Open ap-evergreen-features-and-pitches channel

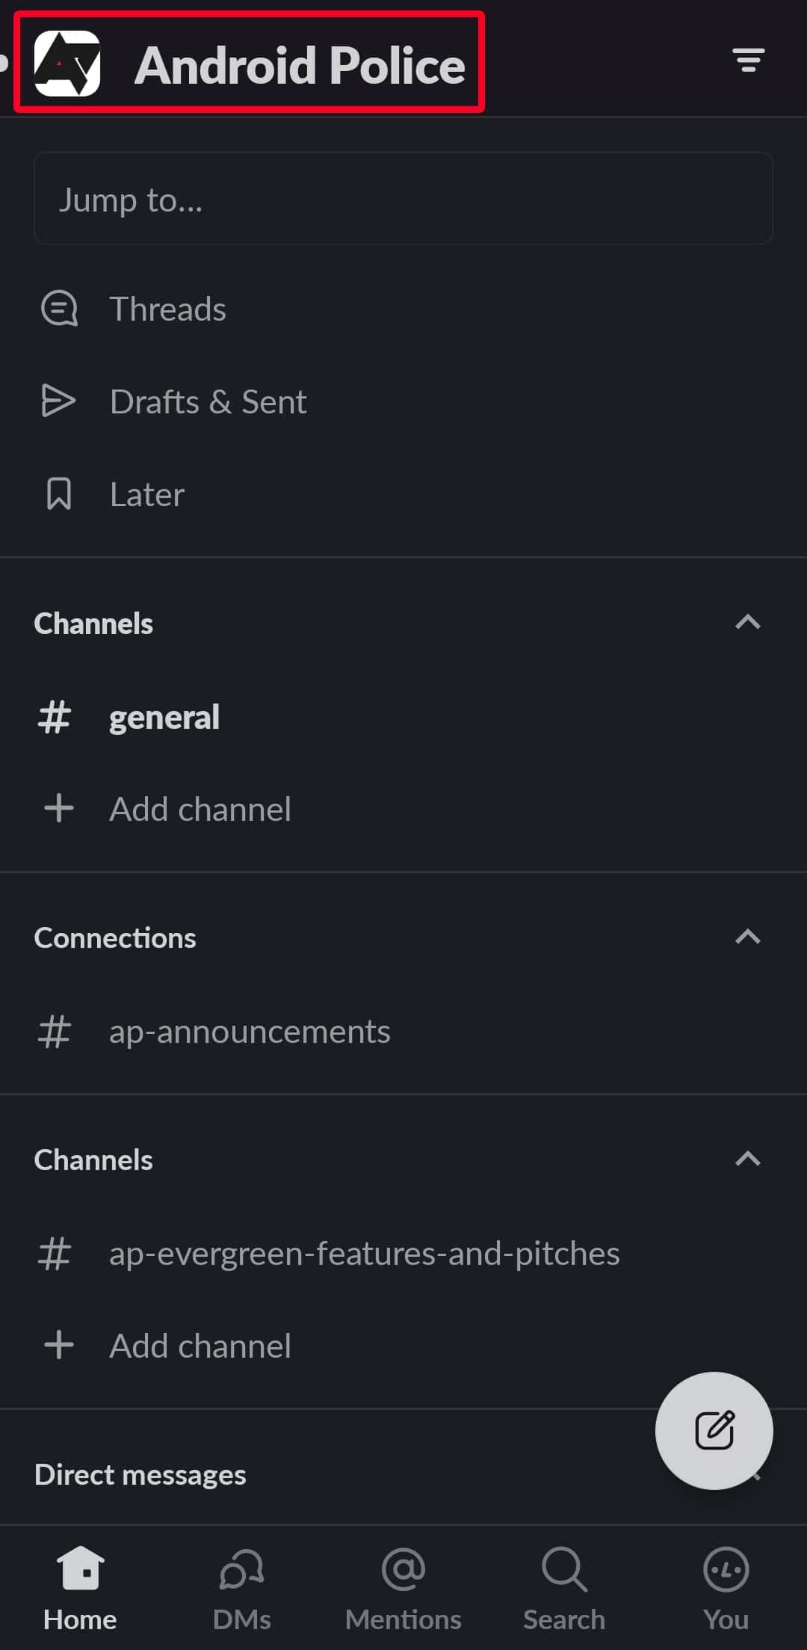(364, 1254)
